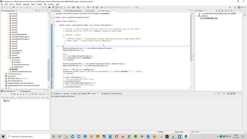This screenshot has width=247, height=139.
Task: Open the New file dropdown arrow
Action: [4, 7]
